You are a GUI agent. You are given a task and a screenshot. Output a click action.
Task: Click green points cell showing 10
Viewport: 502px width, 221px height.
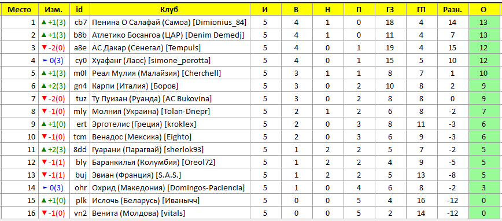click(x=483, y=73)
